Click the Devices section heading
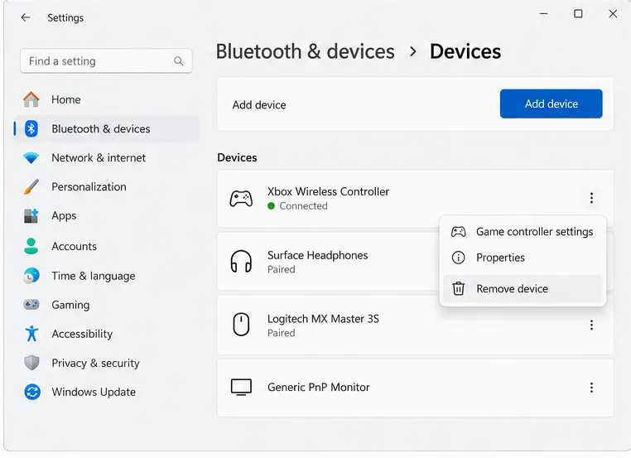631x458 pixels. pyautogui.click(x=237, y=157)
